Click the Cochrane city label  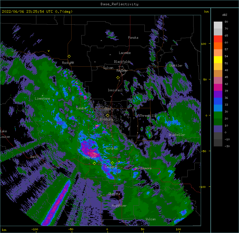(x=89, y=157)
